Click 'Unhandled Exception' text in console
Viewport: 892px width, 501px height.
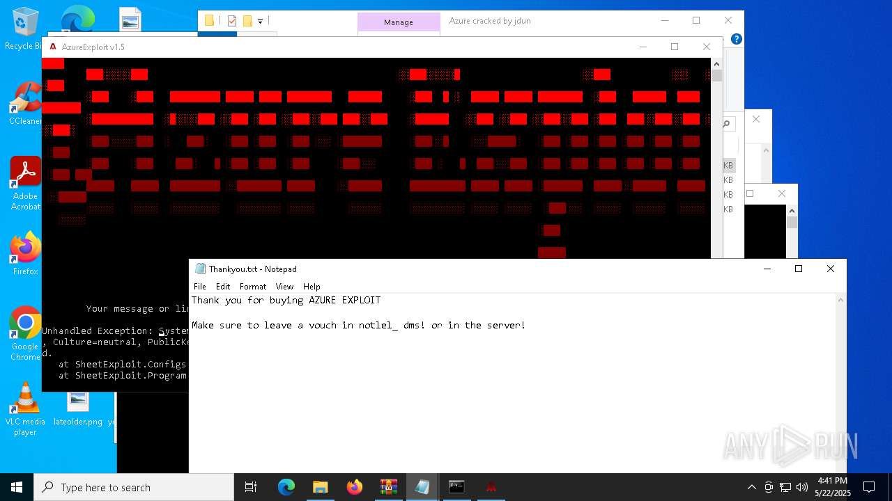click(97, 331)
